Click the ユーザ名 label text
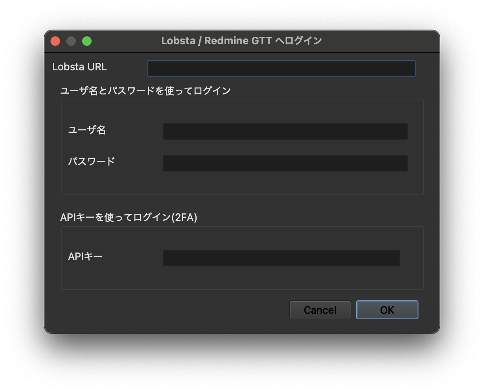Screen dimensions: 484x392 pos(87,130)
